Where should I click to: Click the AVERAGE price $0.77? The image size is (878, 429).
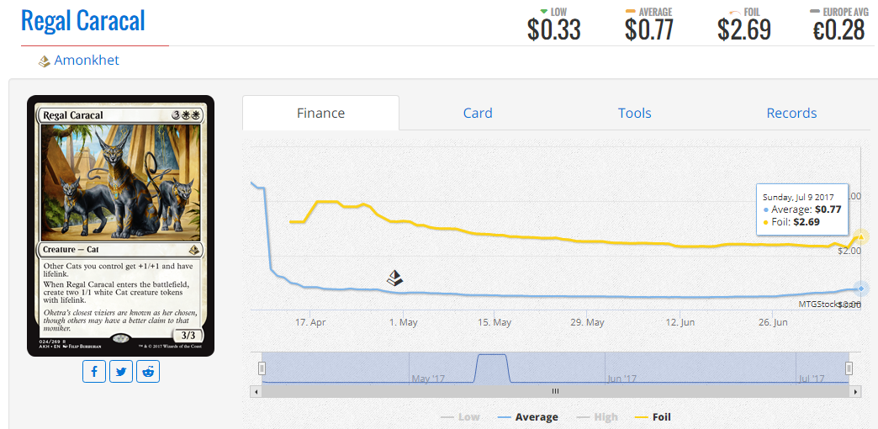point(649,29)
